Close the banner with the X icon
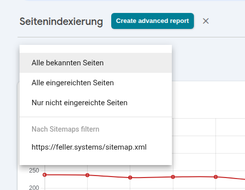 click(206, 21)
